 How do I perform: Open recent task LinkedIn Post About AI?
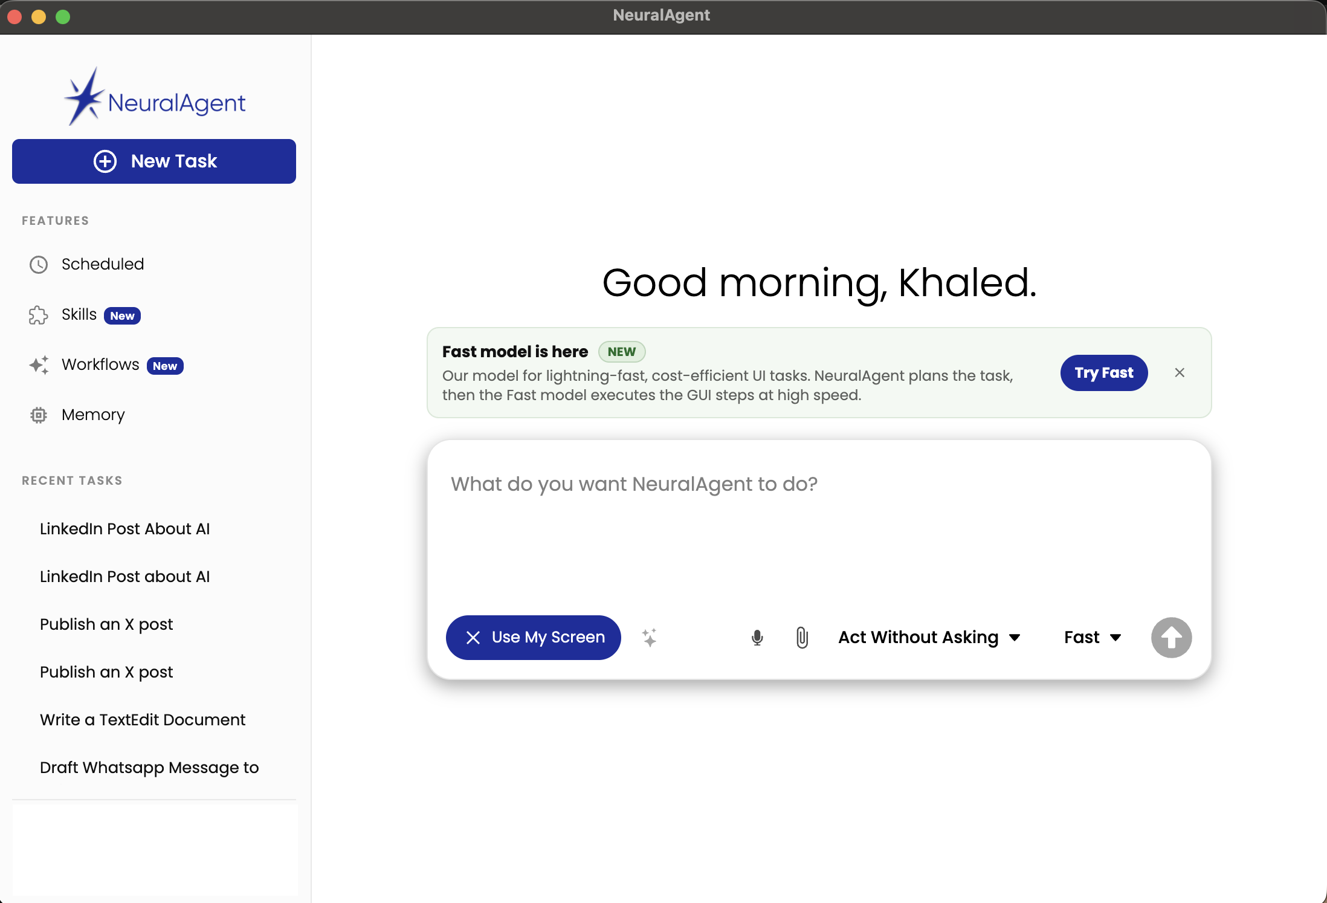(x=125, y=529)
